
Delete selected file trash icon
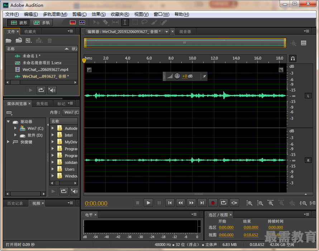point(49,41)
